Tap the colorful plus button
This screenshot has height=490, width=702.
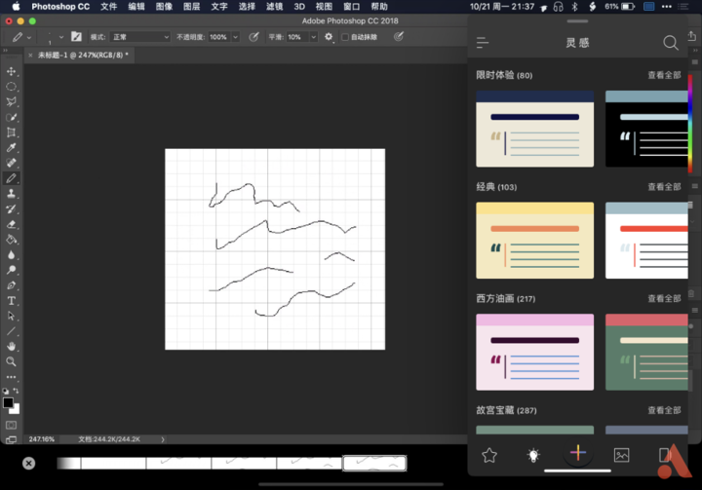point(577,453)
